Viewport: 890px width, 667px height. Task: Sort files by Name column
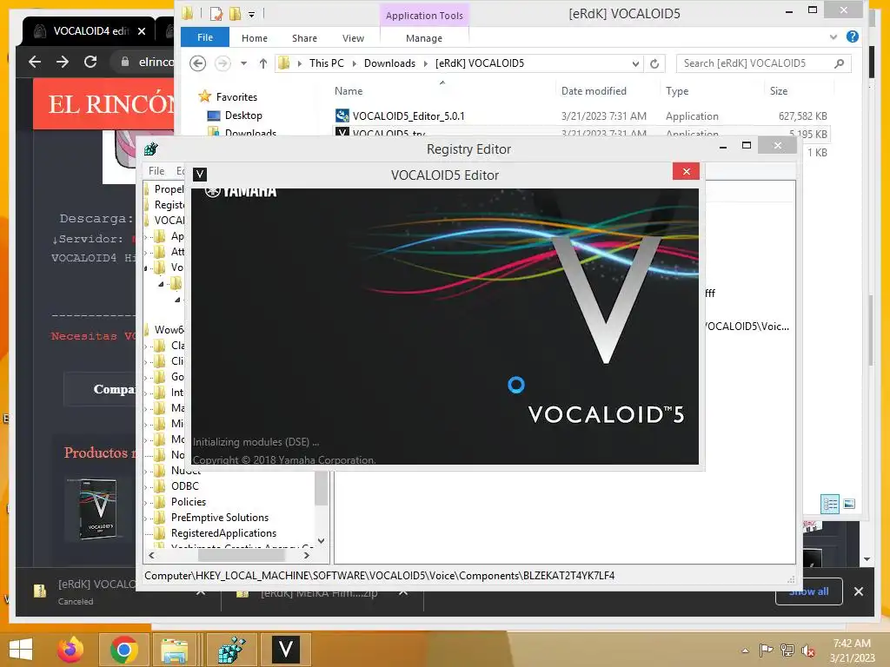[349, 90]
